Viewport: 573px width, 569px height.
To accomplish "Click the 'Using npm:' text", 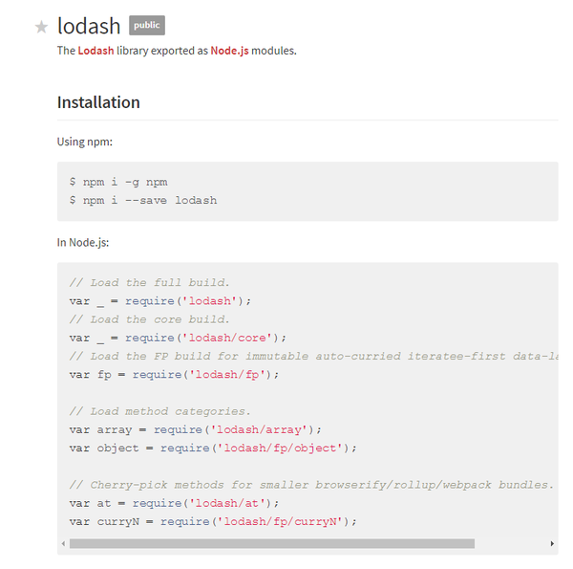I will 84,142.
